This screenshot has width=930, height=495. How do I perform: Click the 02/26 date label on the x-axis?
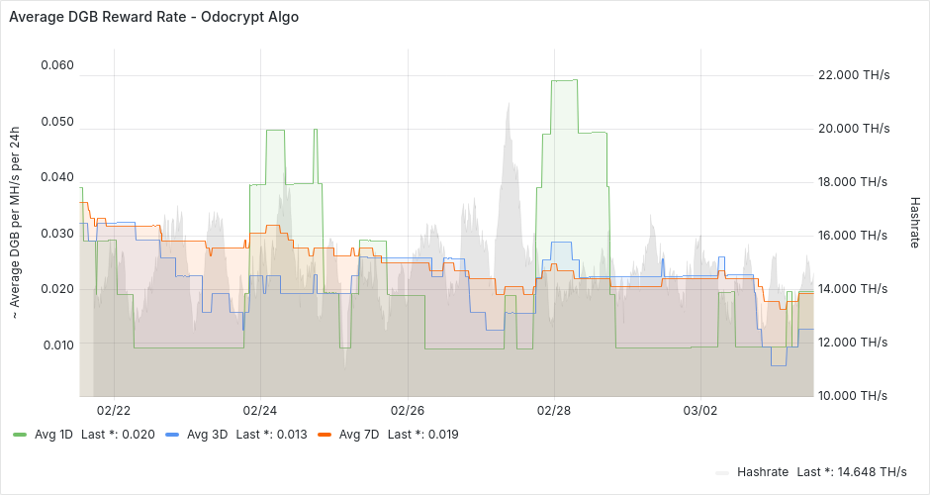tap(408, 410)
